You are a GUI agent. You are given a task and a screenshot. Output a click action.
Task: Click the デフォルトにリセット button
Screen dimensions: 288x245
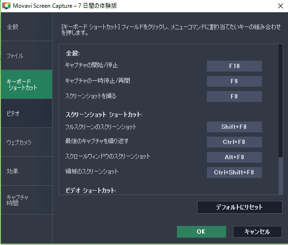click(239, 207)
